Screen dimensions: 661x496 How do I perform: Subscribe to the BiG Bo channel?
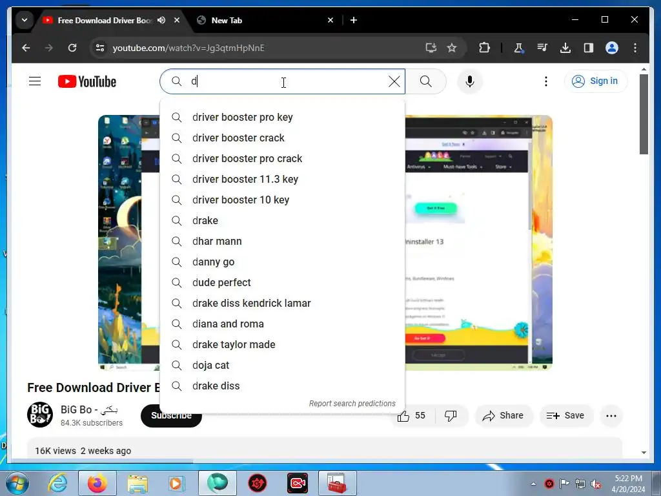171,415
